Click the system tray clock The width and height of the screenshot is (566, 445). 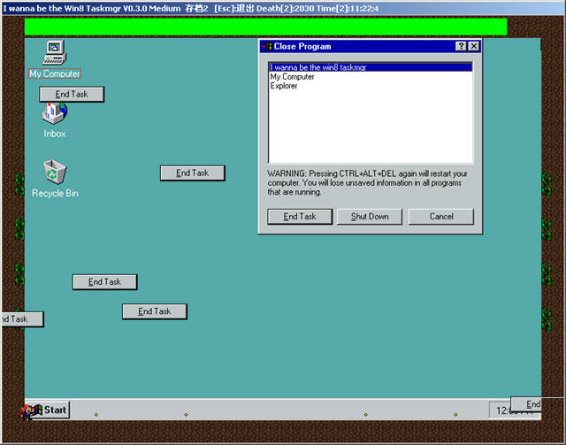(x=501, y=410)
